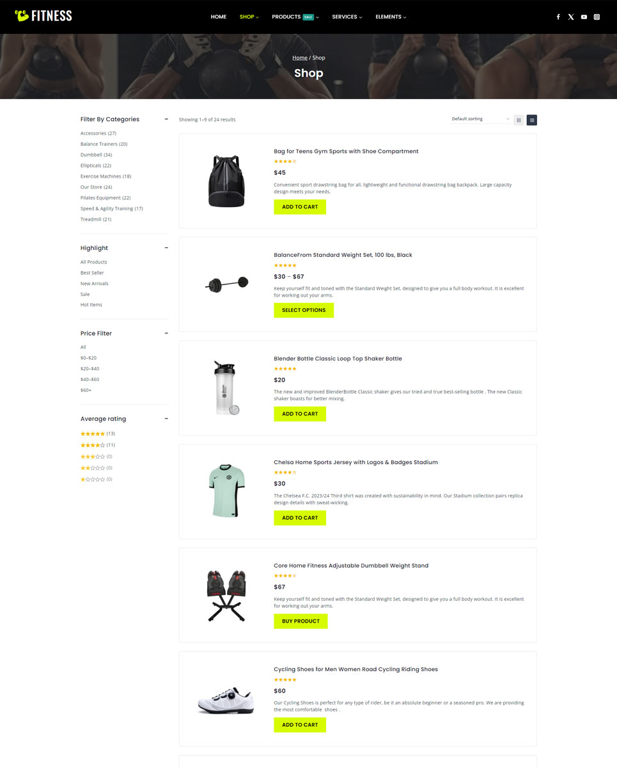Open the Dumbbell category link
Viewport: 617px width, 767px height.
tap(96, 155)
